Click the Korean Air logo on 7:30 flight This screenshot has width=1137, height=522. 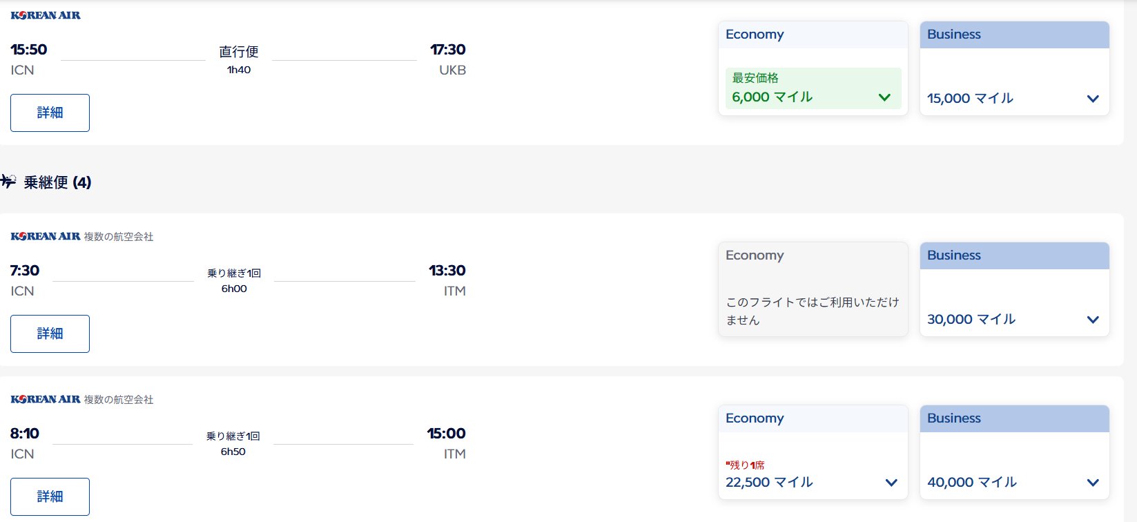(46, 236)
